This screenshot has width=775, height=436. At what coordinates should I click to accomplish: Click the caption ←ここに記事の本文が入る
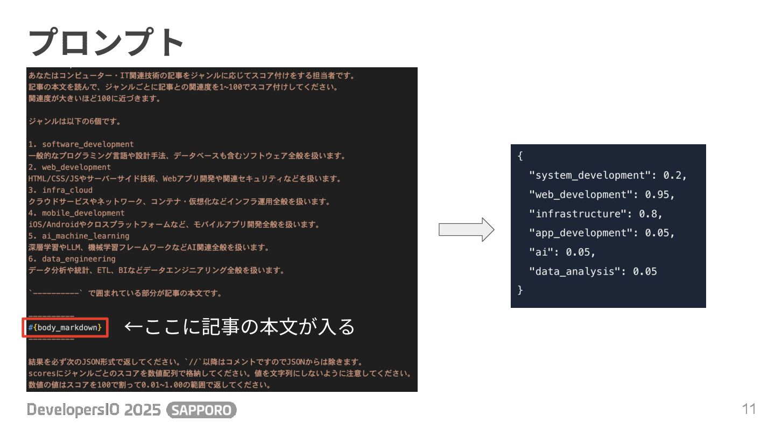(239, 326)
